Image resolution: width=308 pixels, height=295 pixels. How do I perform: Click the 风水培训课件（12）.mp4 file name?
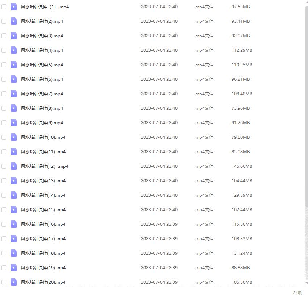click(x=45, y=166)
